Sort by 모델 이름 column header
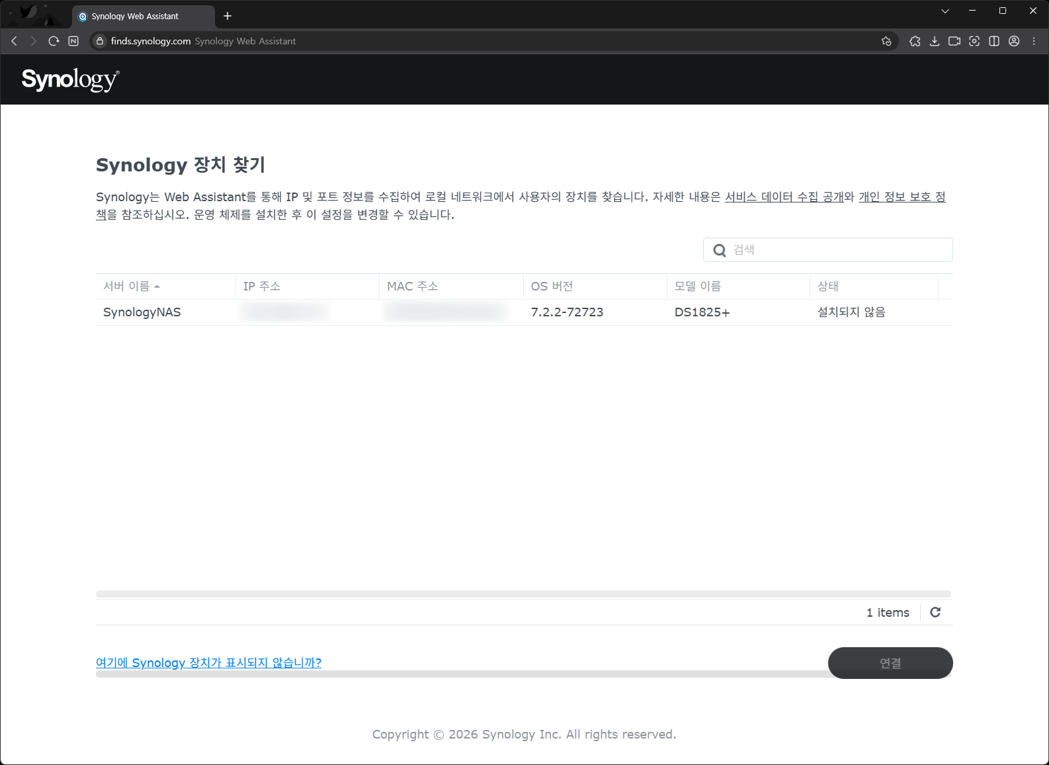1049x765 pixels. (738, 287)
